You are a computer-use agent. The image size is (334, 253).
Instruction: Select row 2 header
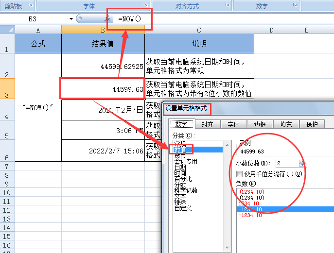point(7,66)
